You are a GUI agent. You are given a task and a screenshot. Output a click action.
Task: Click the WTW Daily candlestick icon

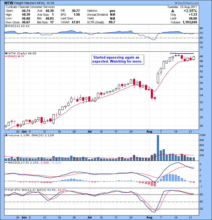(x=6, y=54)
